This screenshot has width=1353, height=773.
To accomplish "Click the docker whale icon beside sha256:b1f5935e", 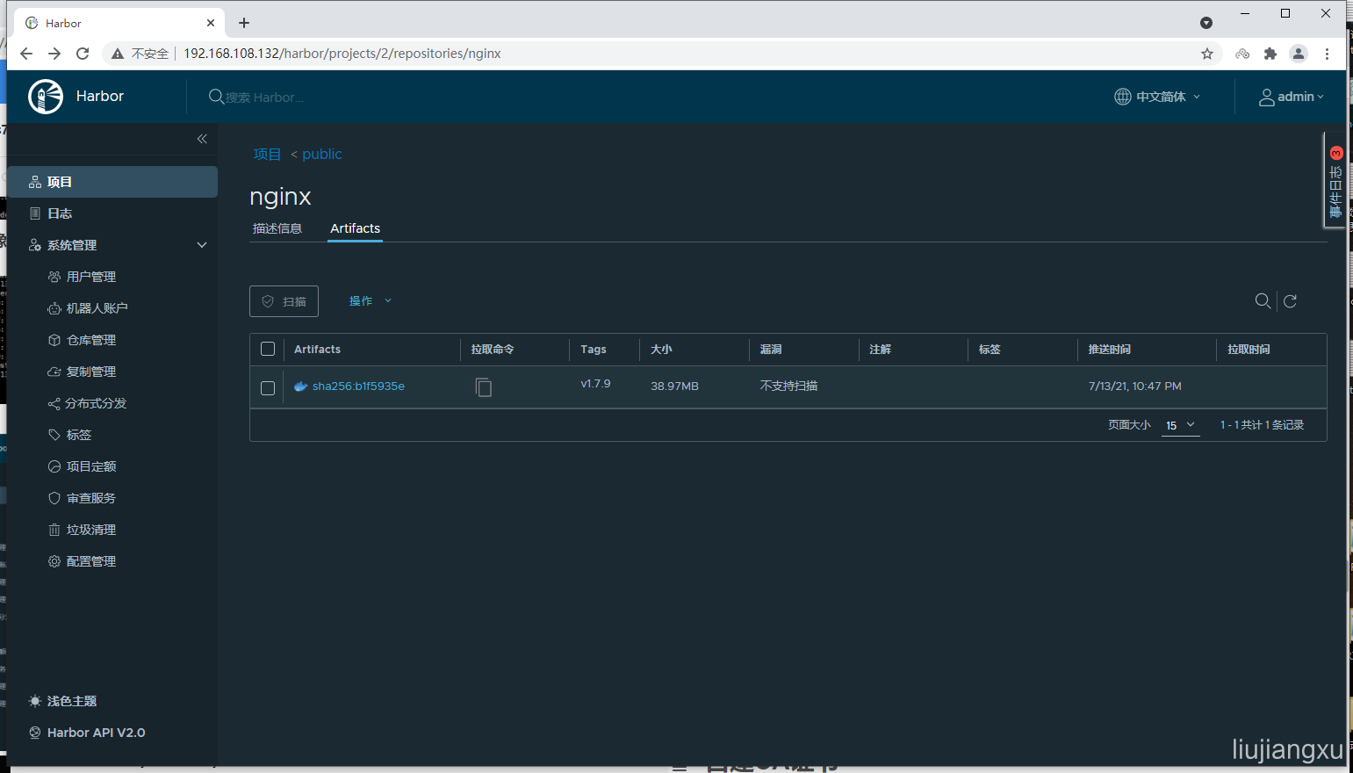I will [300, 386].
